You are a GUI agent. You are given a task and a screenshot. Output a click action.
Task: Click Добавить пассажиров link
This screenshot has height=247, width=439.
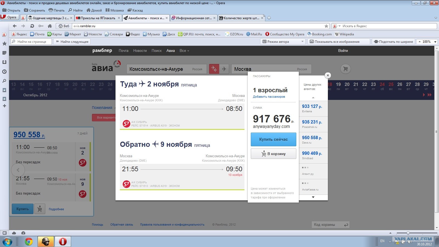[x=269, y=97]
